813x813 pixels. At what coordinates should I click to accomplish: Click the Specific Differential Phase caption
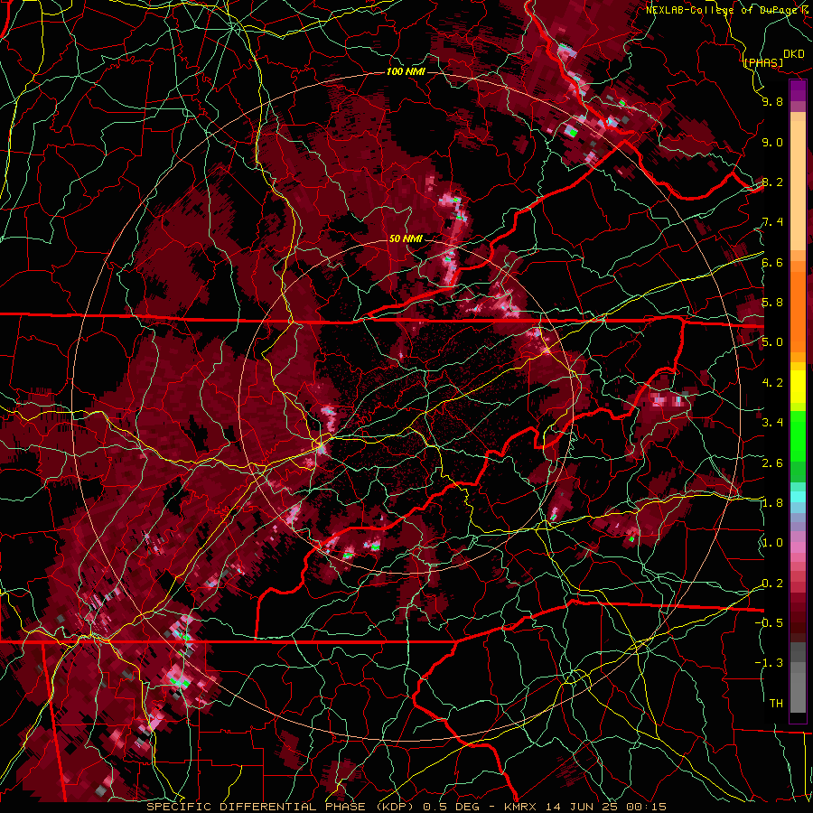(407, 807)
